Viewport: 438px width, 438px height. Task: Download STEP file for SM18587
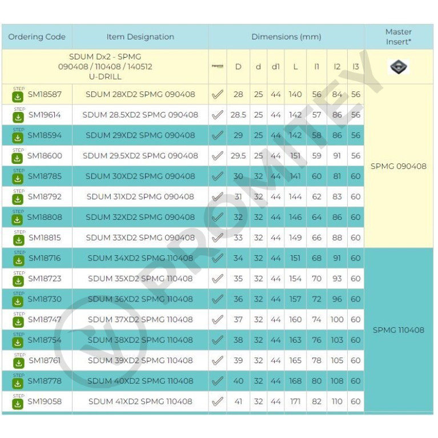click(18, 97)
